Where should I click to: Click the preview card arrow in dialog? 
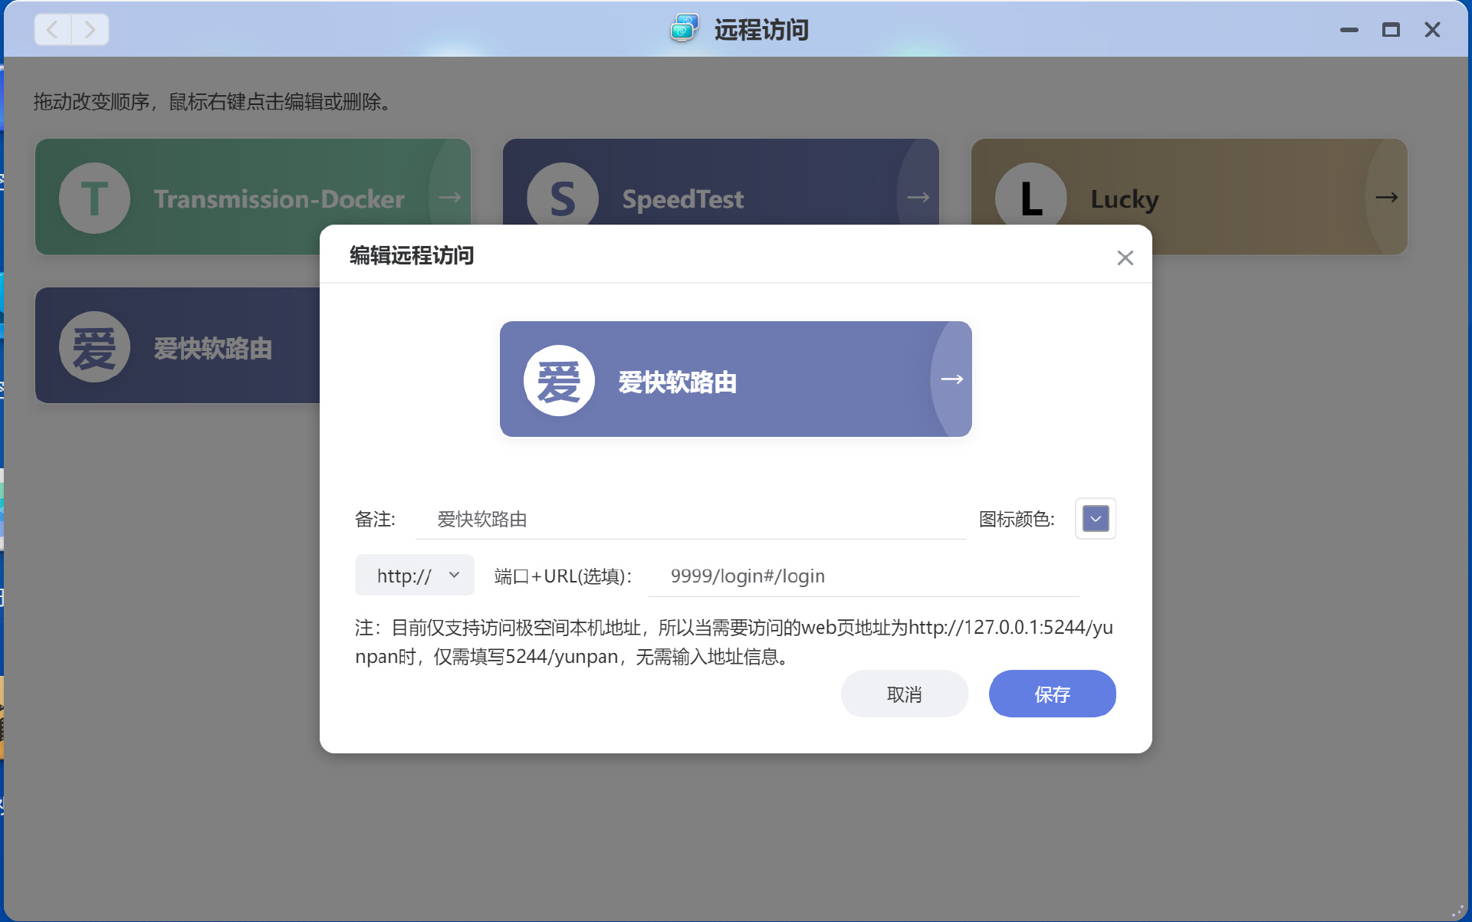pos(951,379)
